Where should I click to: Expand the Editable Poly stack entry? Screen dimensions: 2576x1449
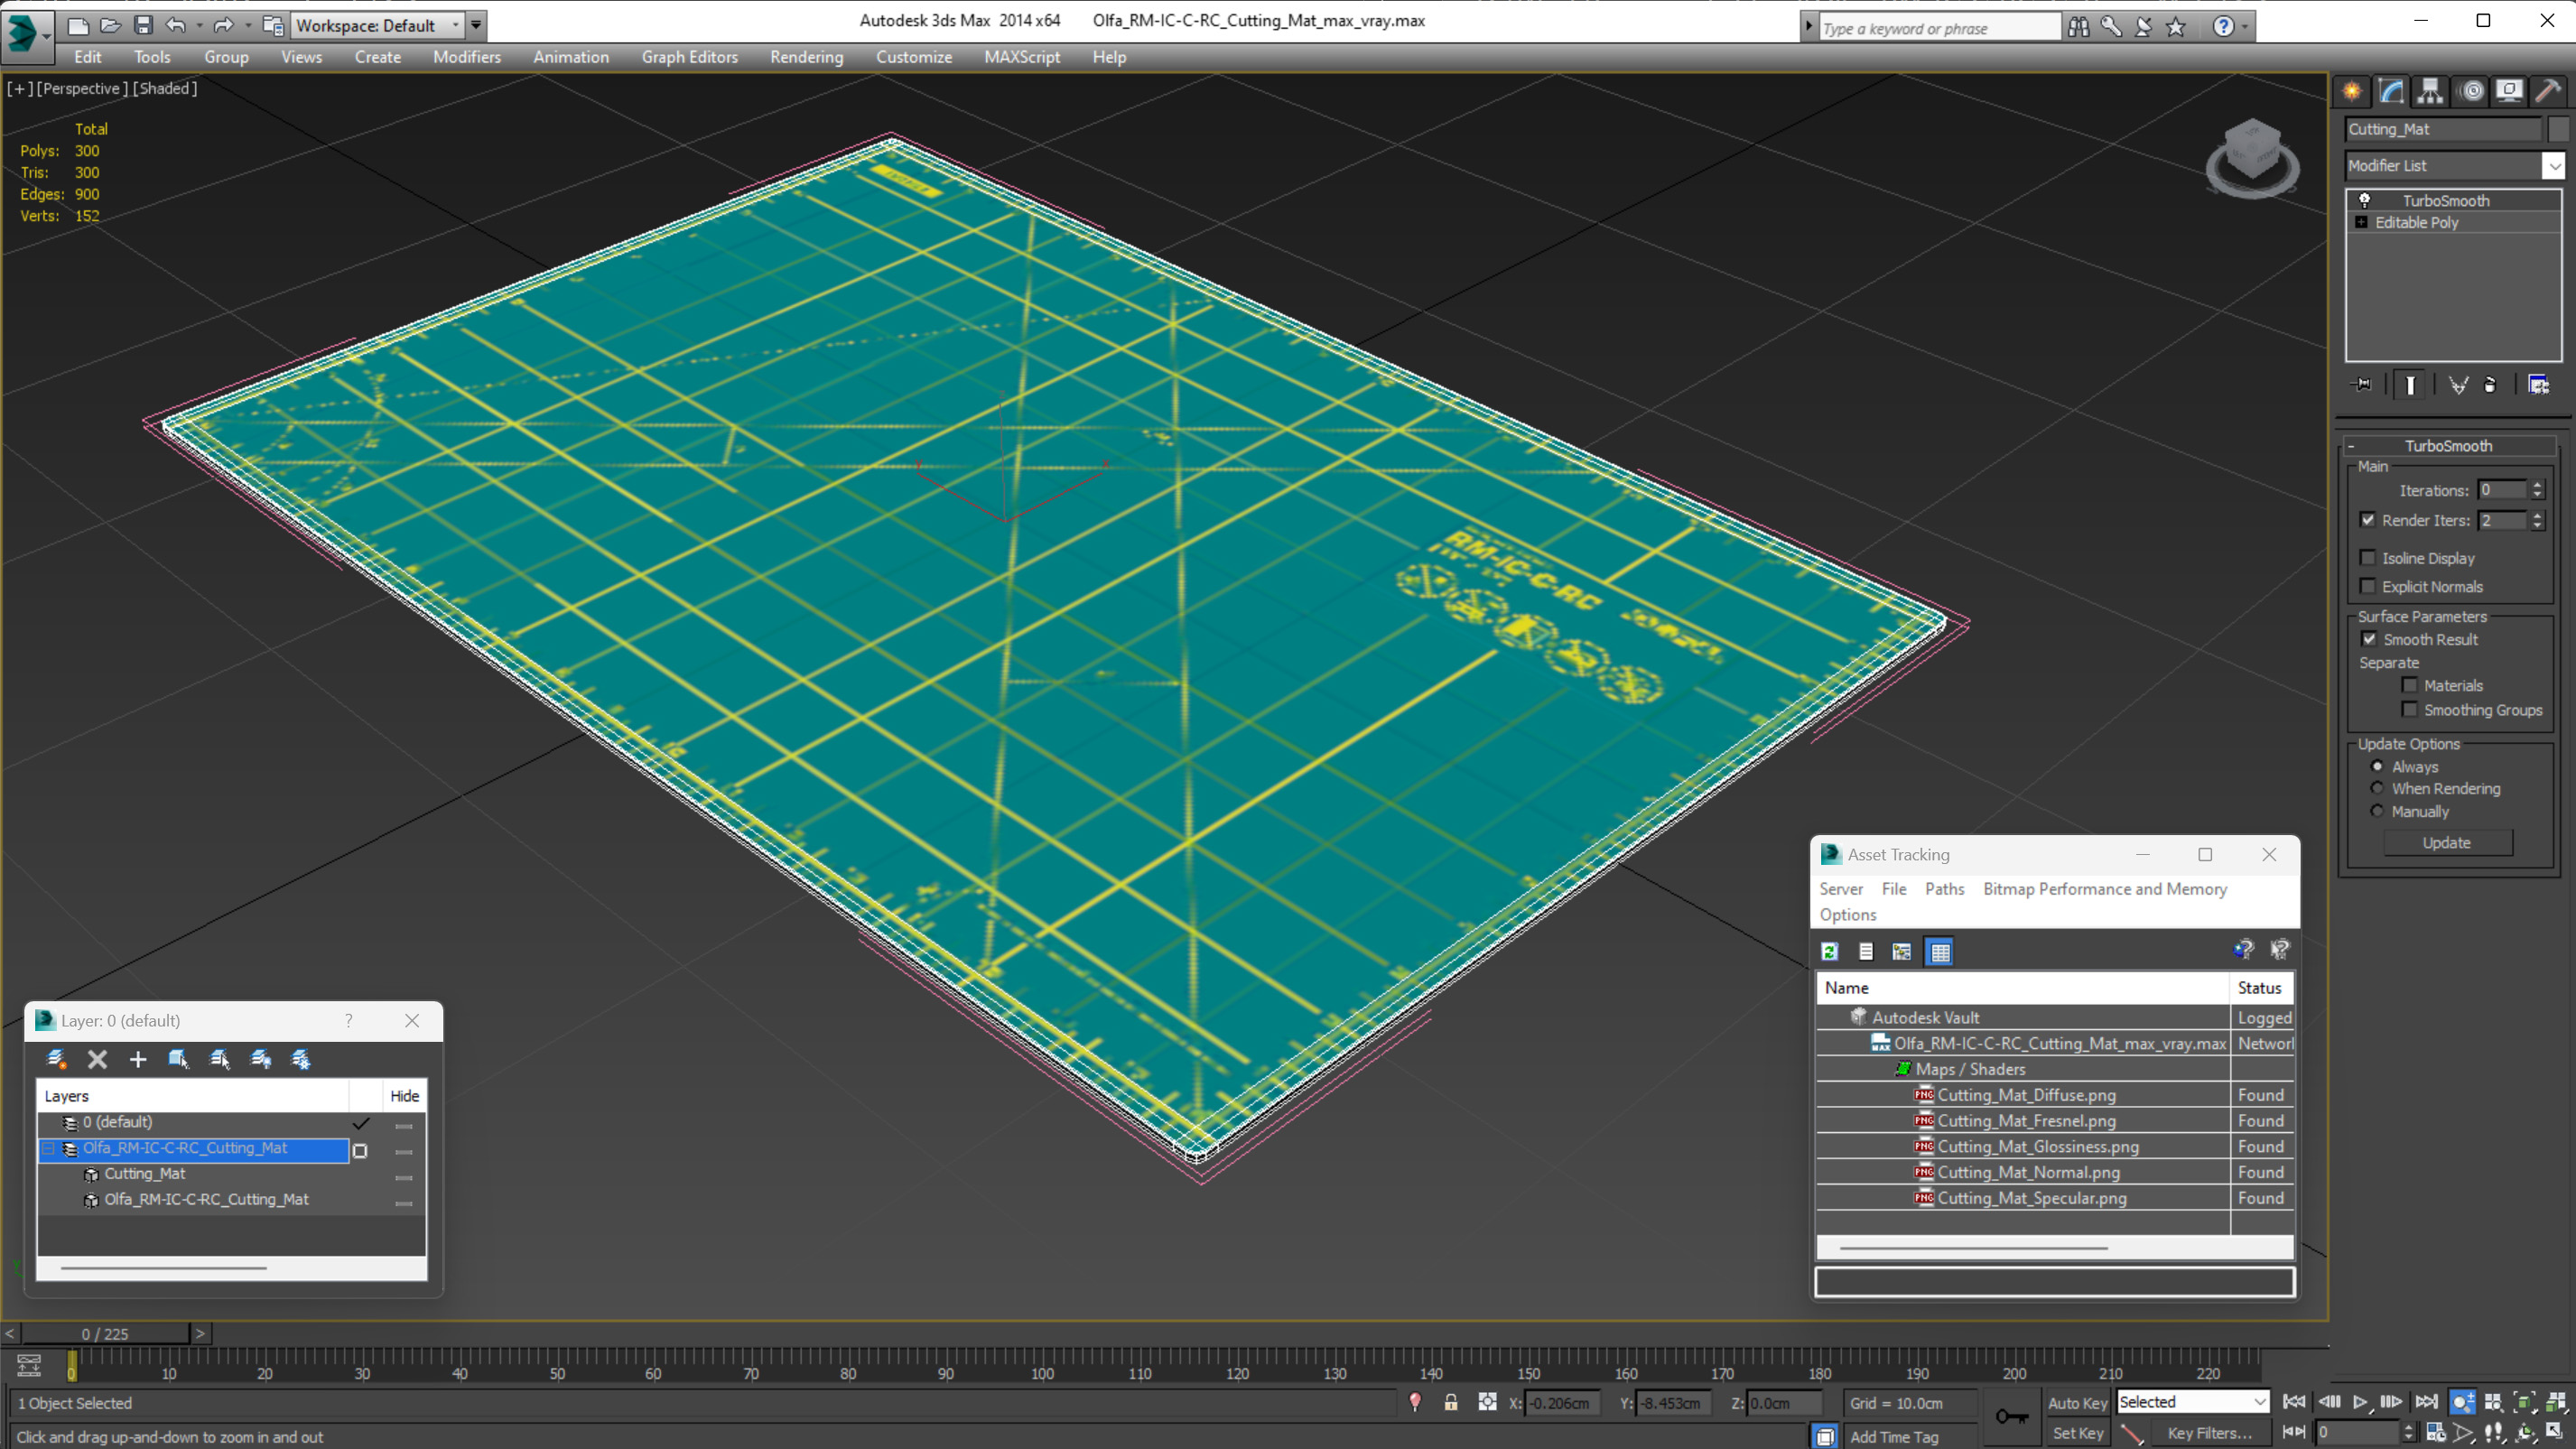[2361, 222]
